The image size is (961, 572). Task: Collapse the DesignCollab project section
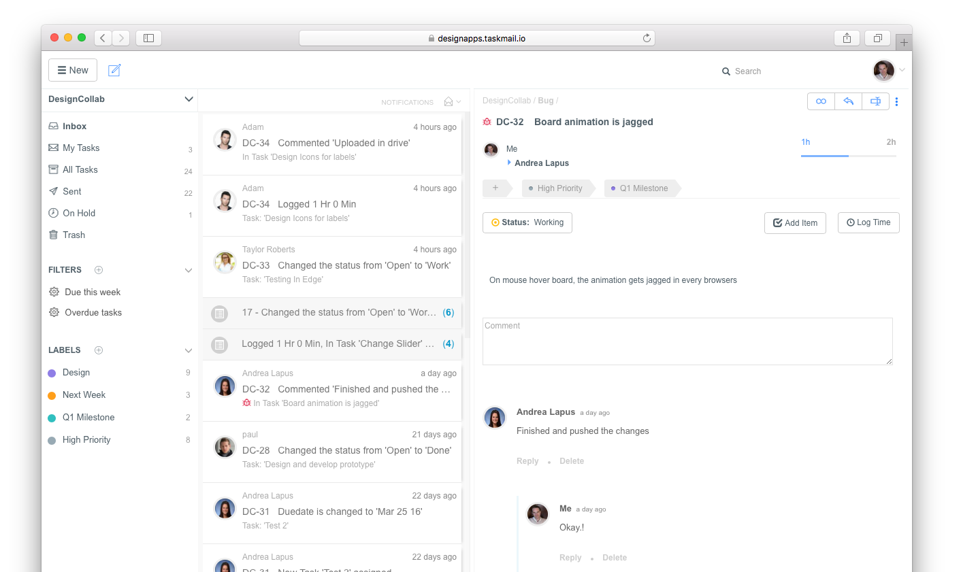click(x=189, y=99)
